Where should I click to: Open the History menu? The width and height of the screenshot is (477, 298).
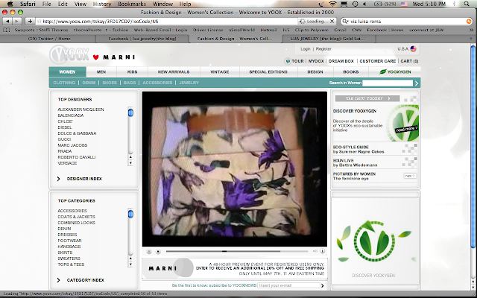click(102, 4)
